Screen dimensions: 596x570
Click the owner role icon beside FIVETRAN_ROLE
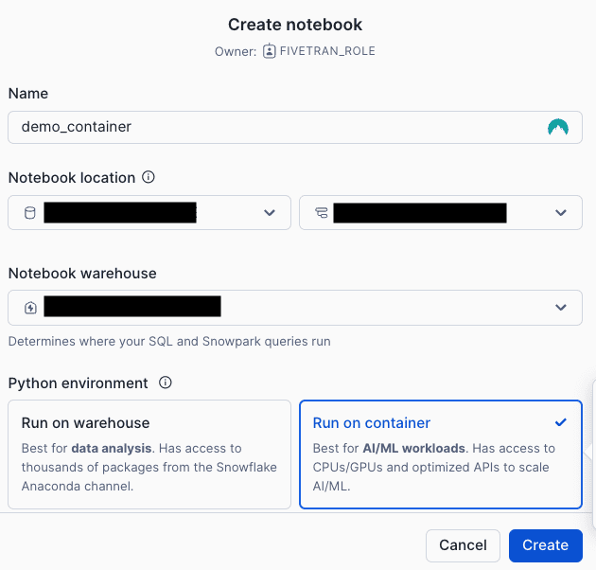pyautogui.click(x=270, y=51)
